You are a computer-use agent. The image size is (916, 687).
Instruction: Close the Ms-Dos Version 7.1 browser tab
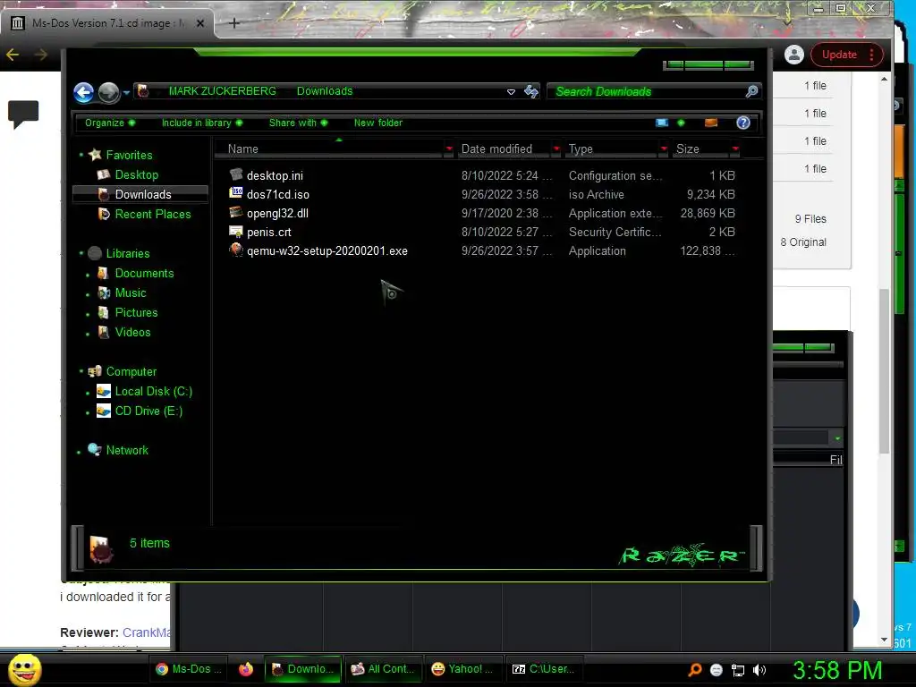(199, 23)
